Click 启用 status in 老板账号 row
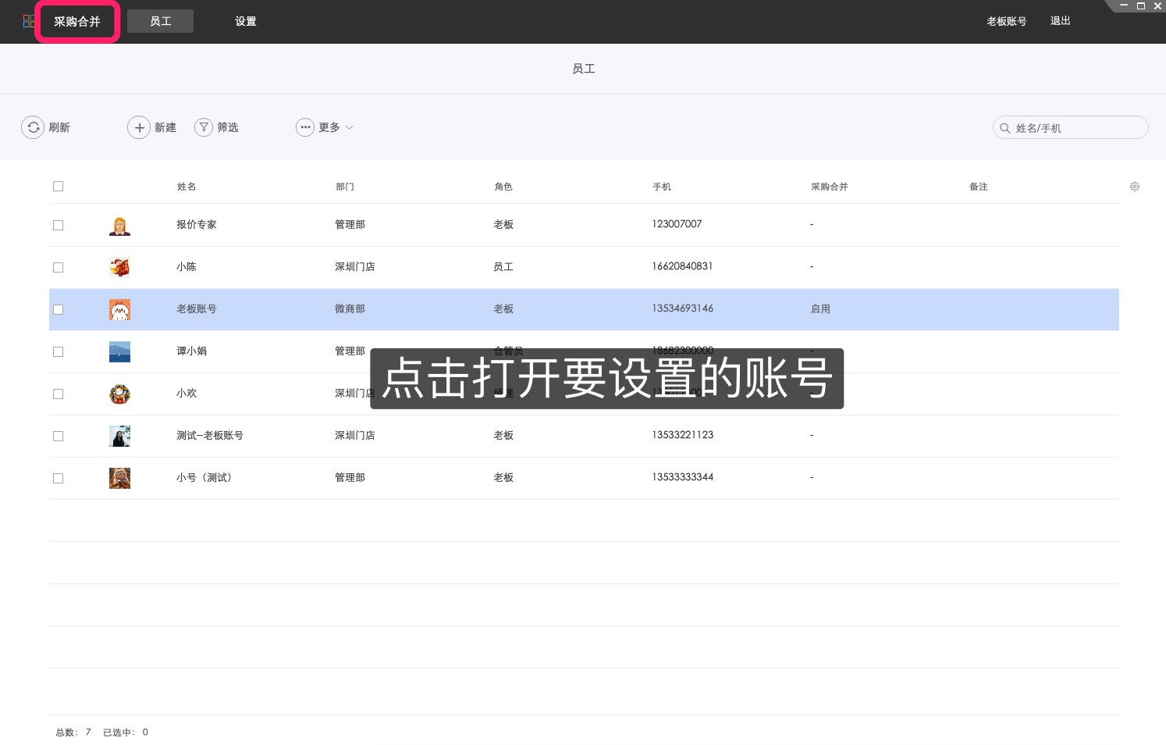 pos(820,309)
